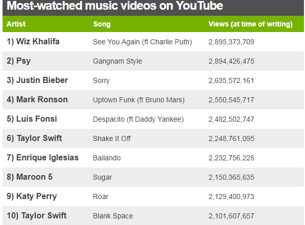
Task: Click the Artist column header
Action: pos(16,24)
